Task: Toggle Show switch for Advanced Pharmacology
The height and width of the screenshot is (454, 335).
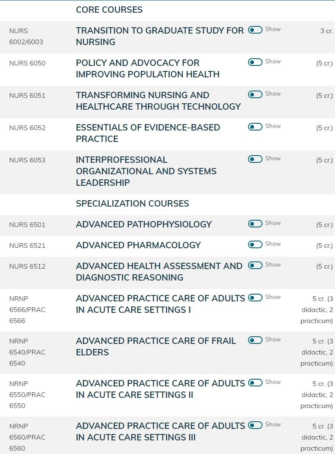Action: tap(255, 244)
